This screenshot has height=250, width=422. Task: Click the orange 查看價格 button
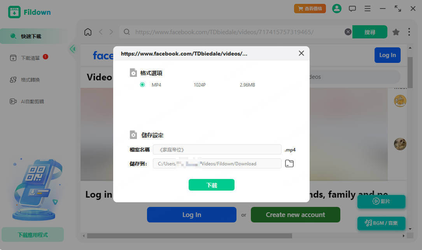(x=310, y=9)
